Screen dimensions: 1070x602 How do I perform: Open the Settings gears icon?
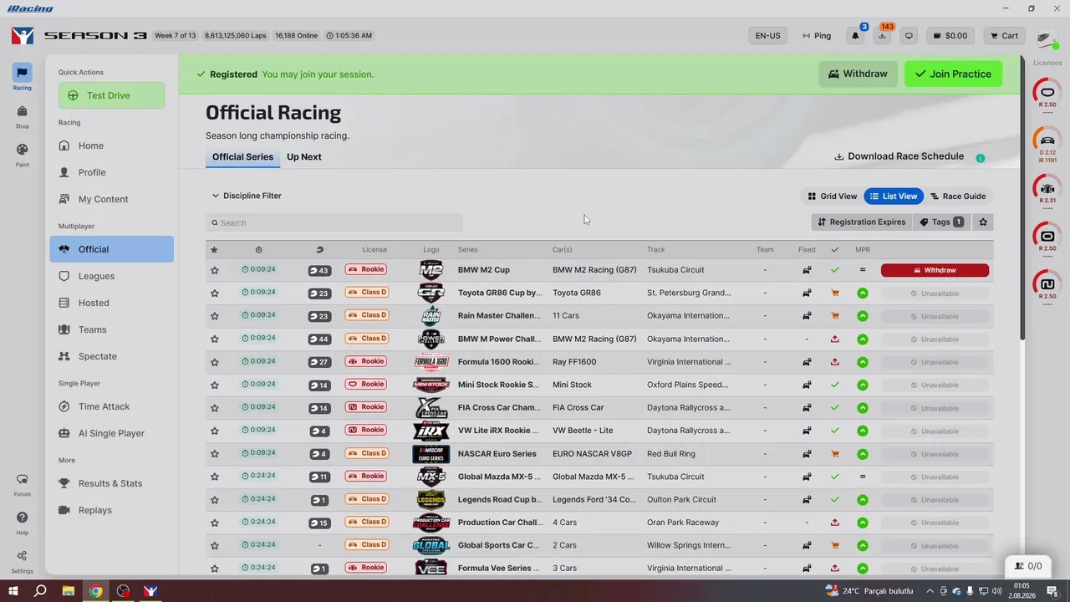pyautogui.click(x=22, y=560)
